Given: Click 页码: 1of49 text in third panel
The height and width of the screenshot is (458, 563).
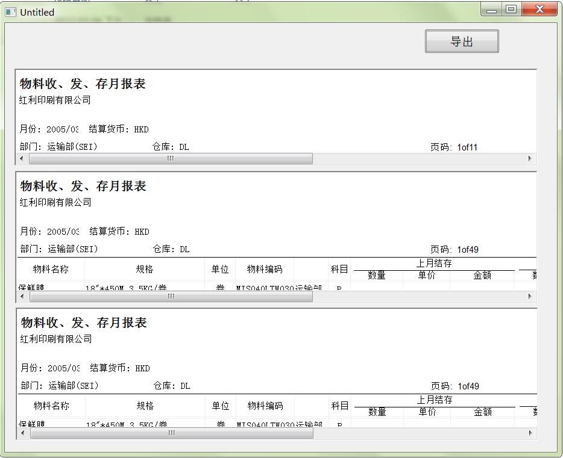Looking at the screenshot, I should click(x=455, y=386).
